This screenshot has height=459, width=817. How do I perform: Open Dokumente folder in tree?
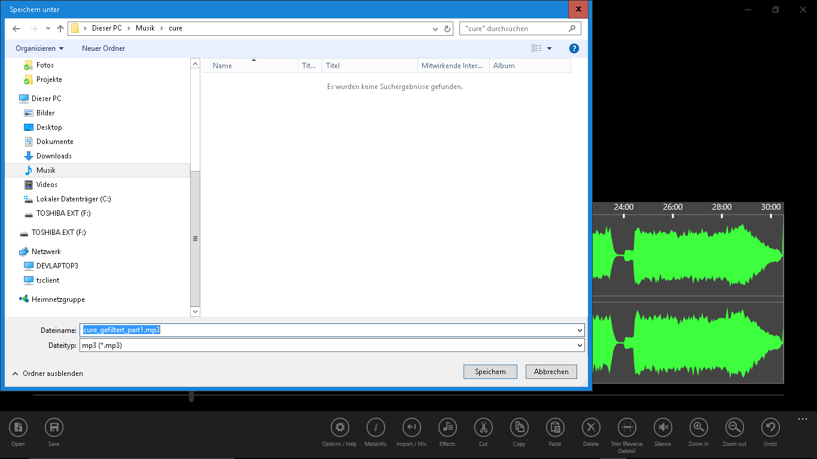(54, 142)
